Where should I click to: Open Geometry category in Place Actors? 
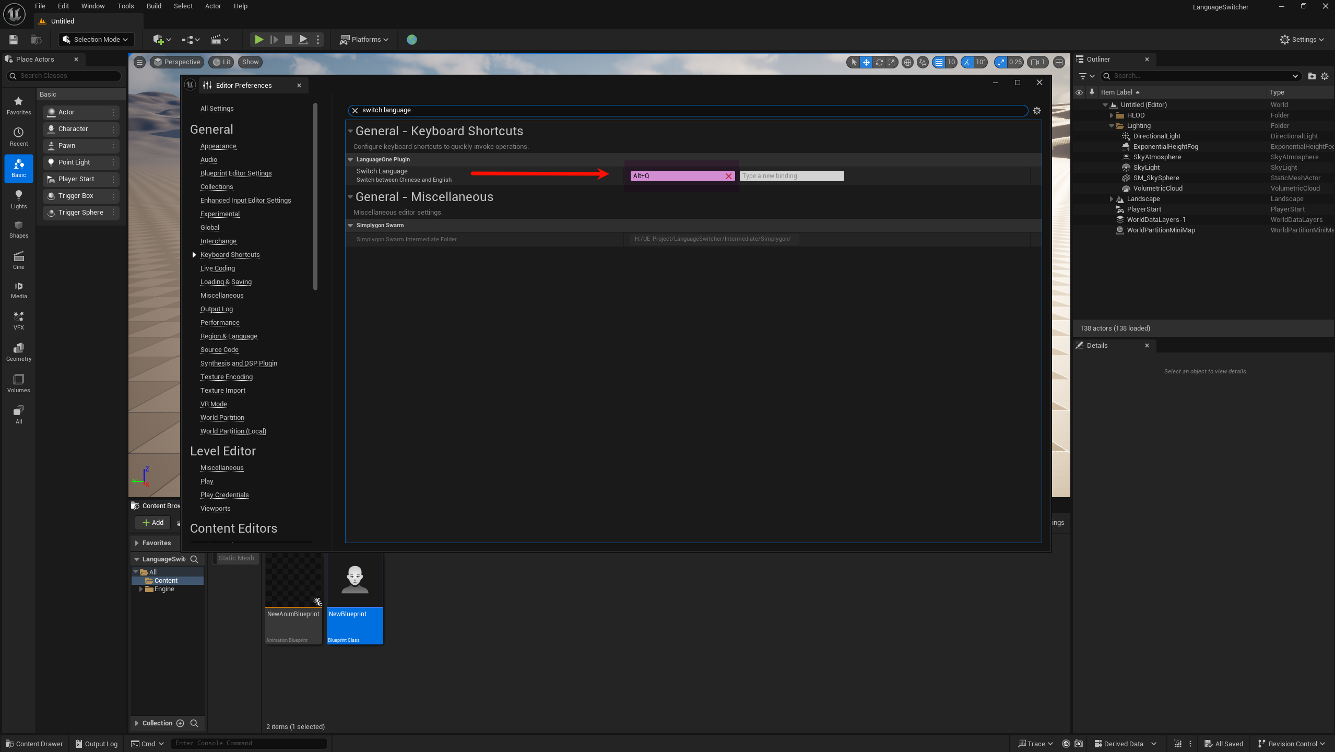[19, 352]
